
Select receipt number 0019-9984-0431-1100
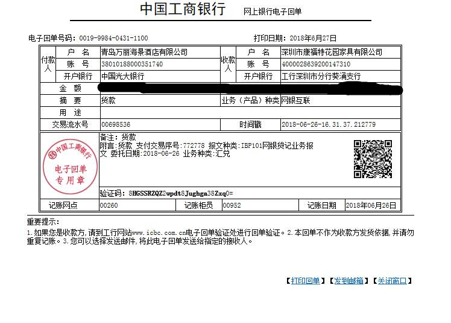(113, 38)
